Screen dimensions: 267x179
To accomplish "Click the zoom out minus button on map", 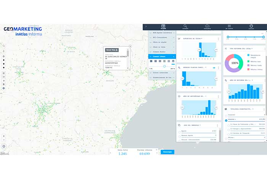I will [4, 140].
